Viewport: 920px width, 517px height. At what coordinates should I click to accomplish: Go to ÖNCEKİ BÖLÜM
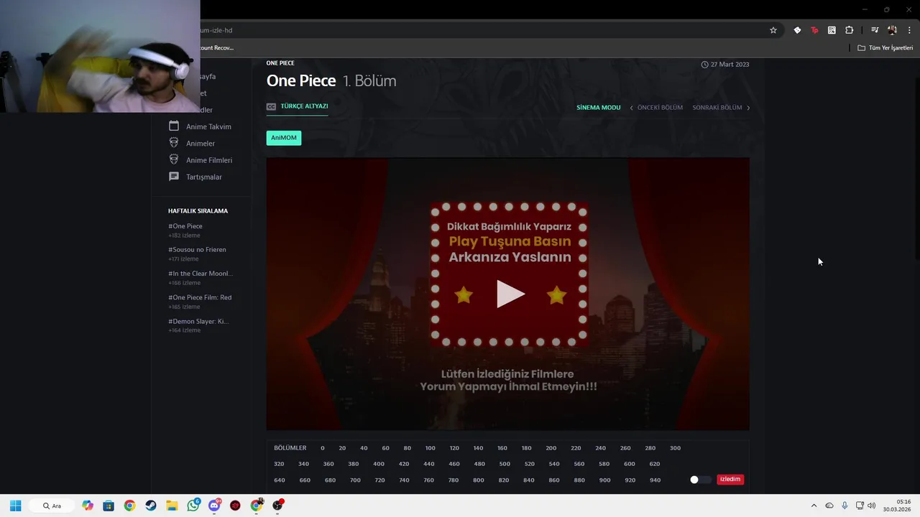pyautogui.click(x=660, y=108)
